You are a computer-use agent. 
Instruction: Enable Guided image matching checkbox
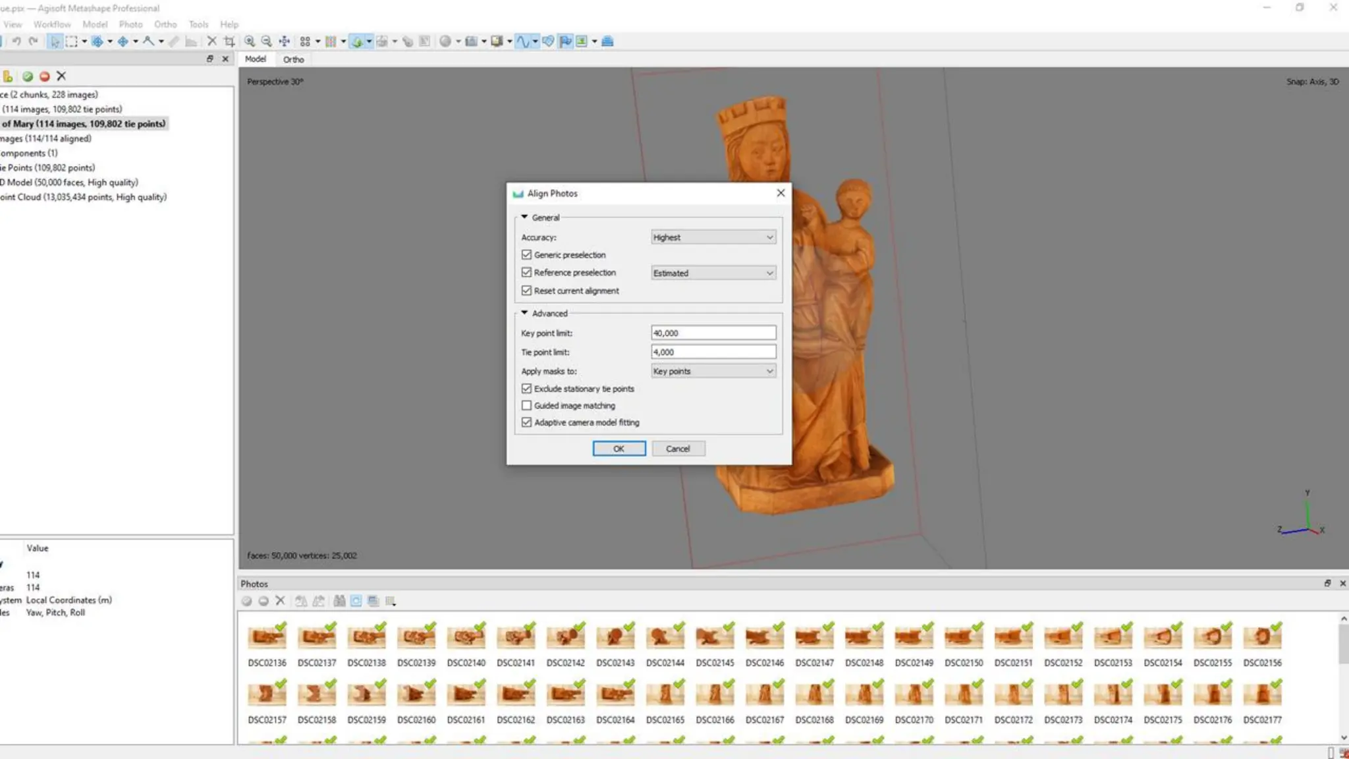click(x=526, y=406)
